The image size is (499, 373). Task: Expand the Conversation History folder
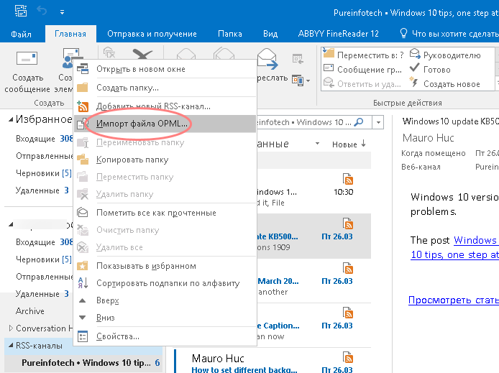(11, 328)
